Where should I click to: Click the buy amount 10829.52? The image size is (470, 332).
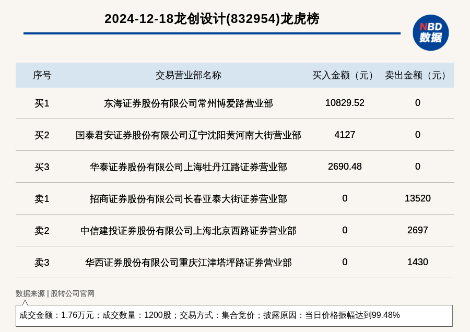point(345,103)
